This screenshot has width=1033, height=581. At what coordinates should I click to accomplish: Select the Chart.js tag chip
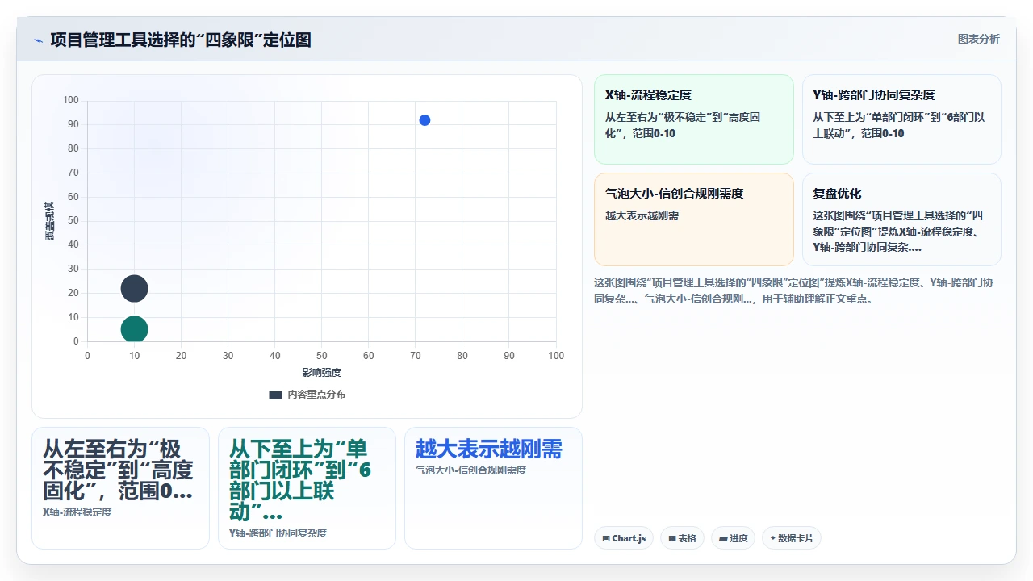[624, 538]
